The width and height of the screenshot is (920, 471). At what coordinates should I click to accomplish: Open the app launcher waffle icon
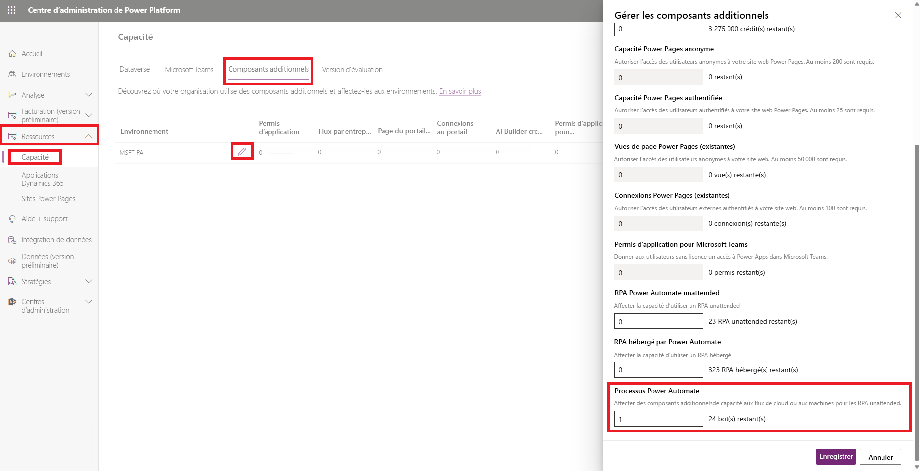[12, 10]
